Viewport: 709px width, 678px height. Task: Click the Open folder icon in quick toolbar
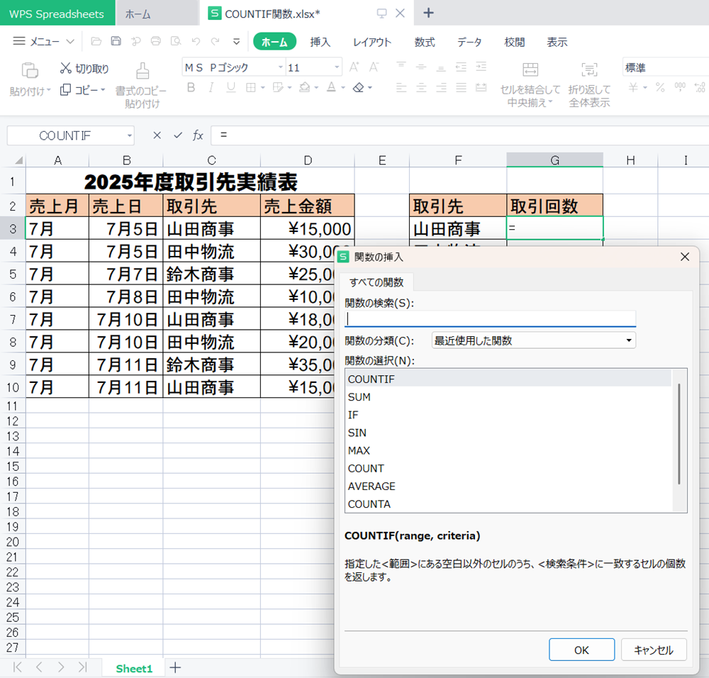(96, 41)
